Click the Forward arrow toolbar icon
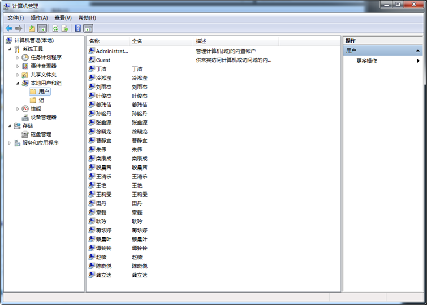Viewport: 427px width, 305px height. pyautogui.click(x=19, y=28)
